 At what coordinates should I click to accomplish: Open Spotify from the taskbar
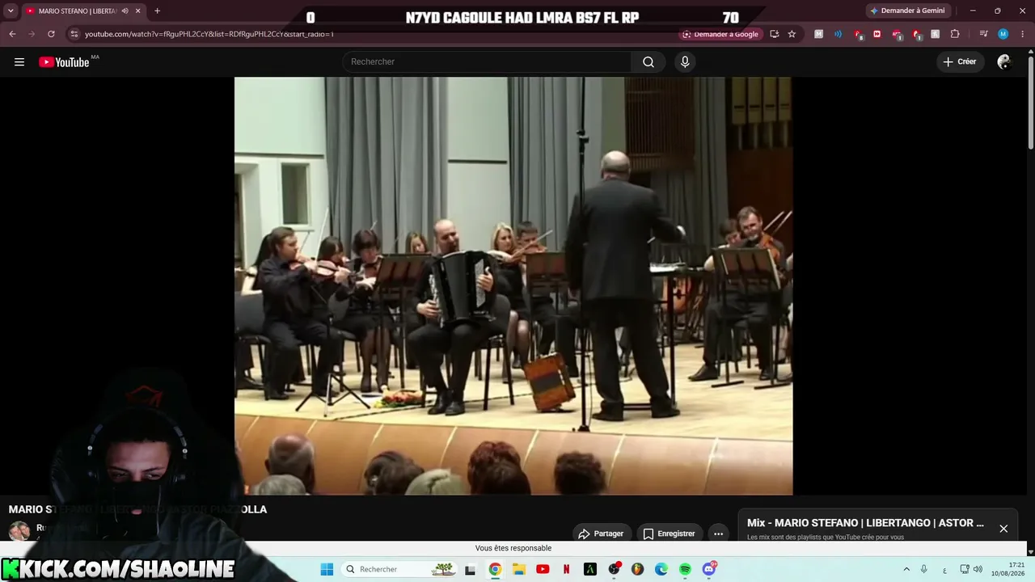click(x=685, y=569)
